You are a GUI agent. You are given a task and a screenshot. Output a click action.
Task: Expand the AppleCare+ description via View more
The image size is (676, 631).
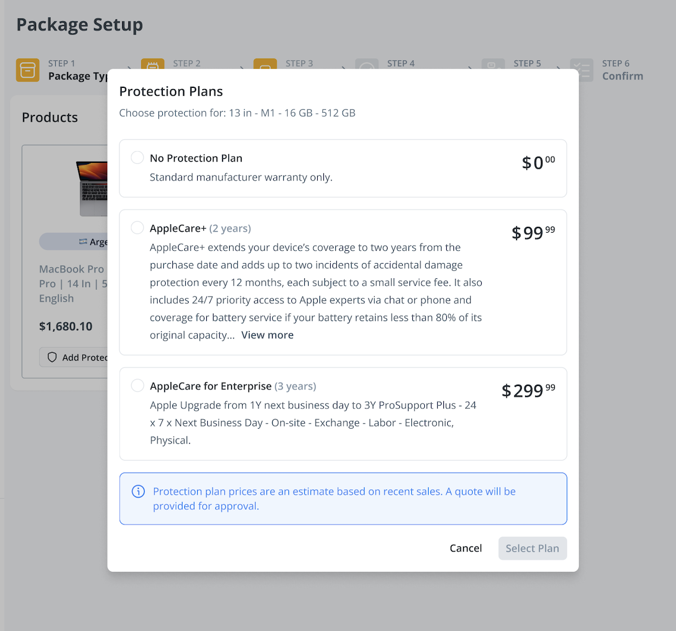click(267, 335)
